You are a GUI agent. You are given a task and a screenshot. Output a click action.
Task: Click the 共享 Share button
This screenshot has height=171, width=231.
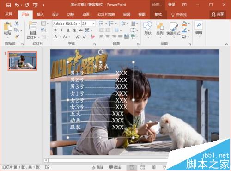(x=218, y=14)
